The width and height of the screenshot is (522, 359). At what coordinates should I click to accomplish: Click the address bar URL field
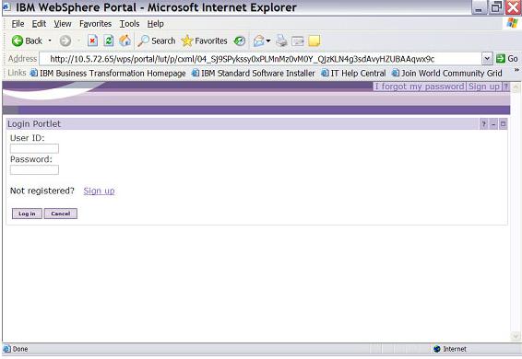coord(260,59)
